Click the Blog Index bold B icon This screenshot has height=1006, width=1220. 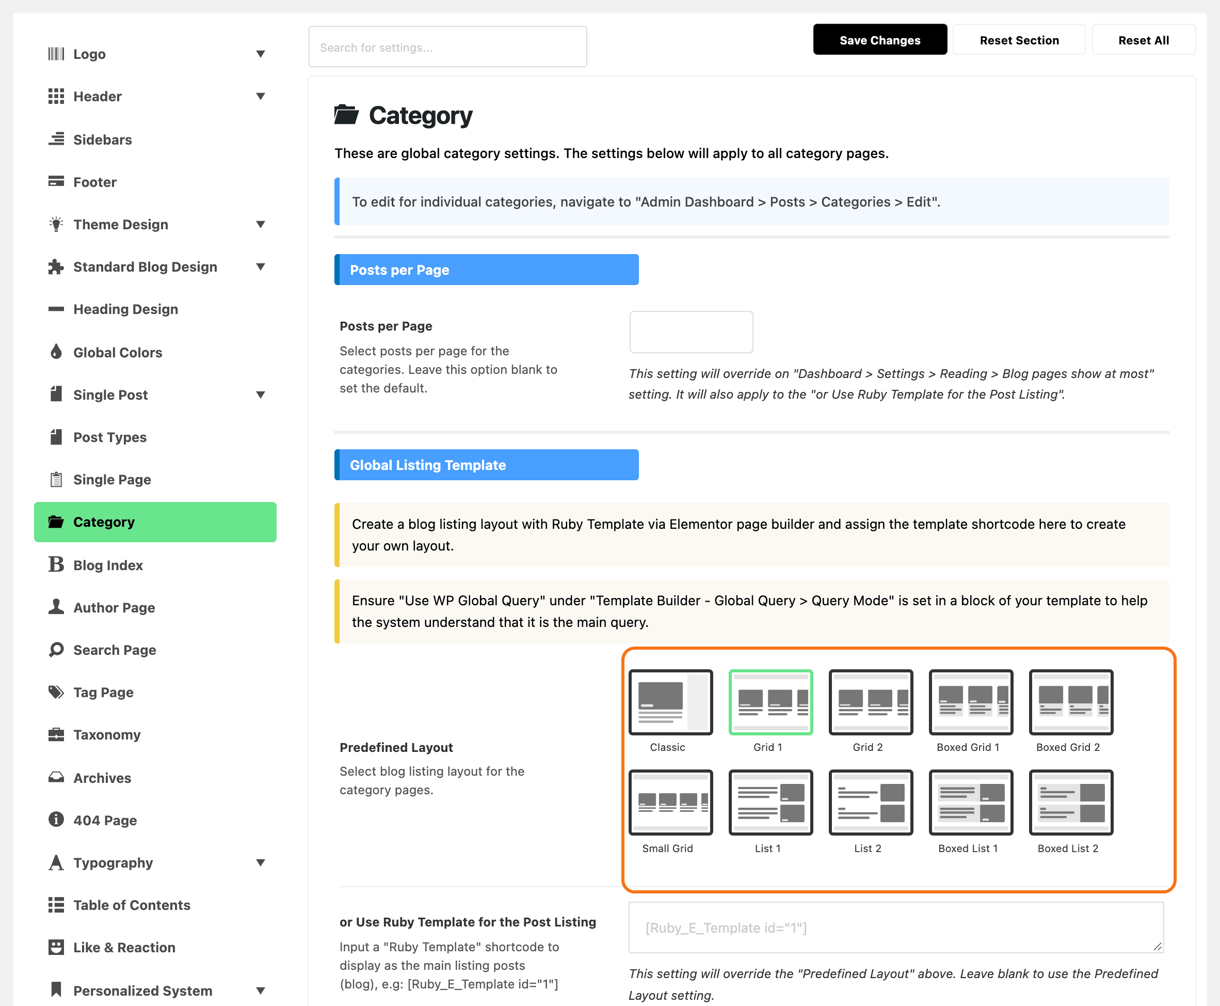(x=56, y=564)
